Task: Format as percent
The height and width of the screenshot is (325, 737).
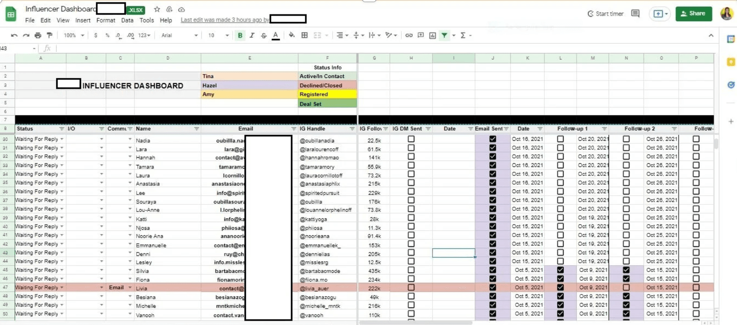Action: pyautogui.click(x=107, y=35)
